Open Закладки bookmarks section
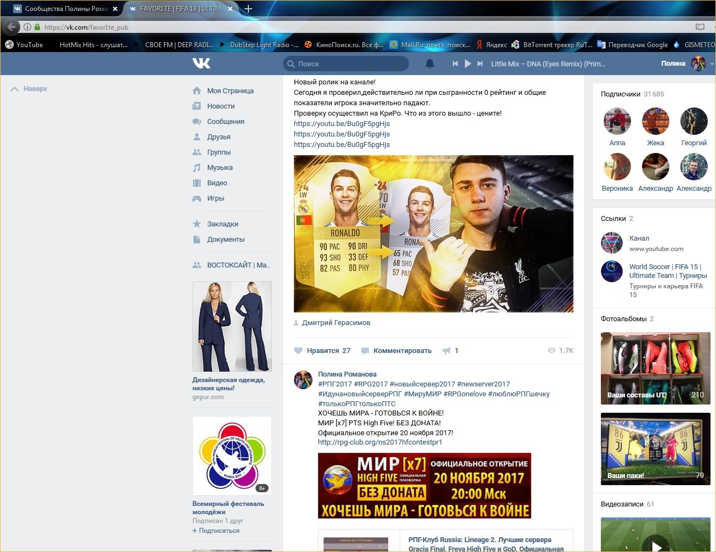The image size is (716, 552). click(222, 224)
